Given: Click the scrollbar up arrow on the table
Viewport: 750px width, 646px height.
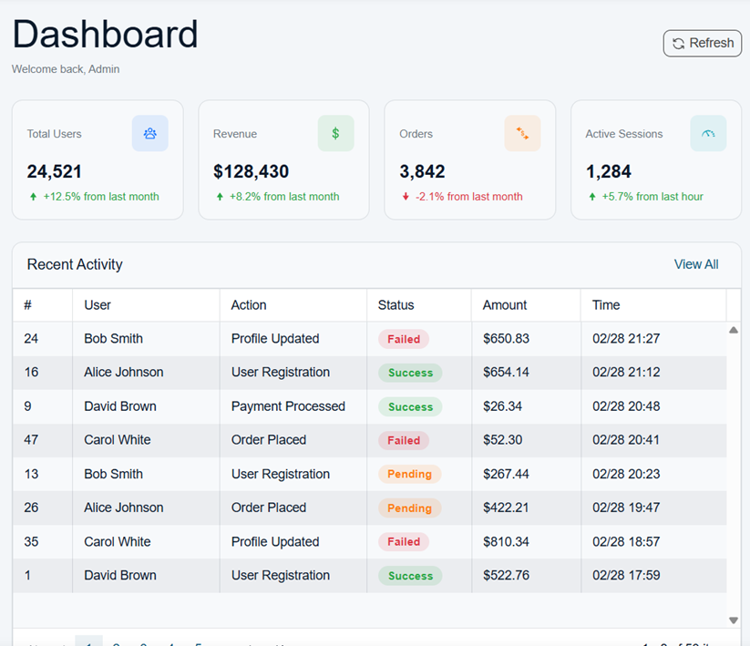Looking at the screenshot, I should [734, 331].
